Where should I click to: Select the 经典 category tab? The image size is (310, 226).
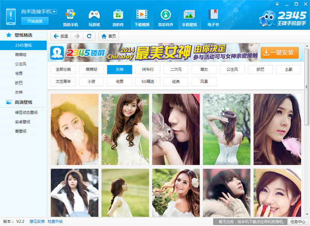click(x=176, y=82)
